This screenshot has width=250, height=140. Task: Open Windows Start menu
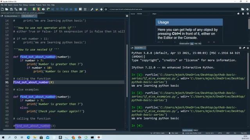(x=3, y=137)
